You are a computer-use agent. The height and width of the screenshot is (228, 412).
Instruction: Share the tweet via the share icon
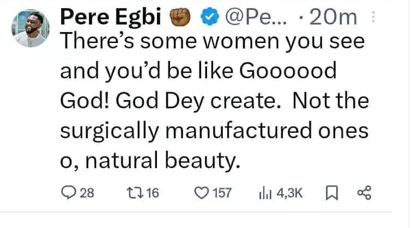363,192
